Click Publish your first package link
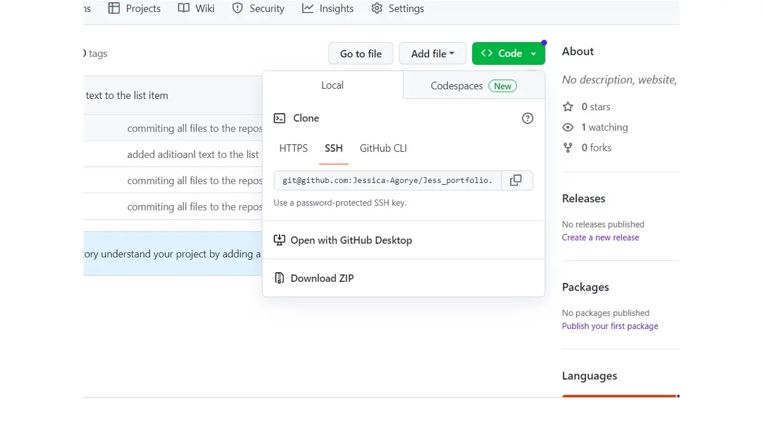This screenshot has height=429, width=763. pyautogui.click(x=610, y=326)
